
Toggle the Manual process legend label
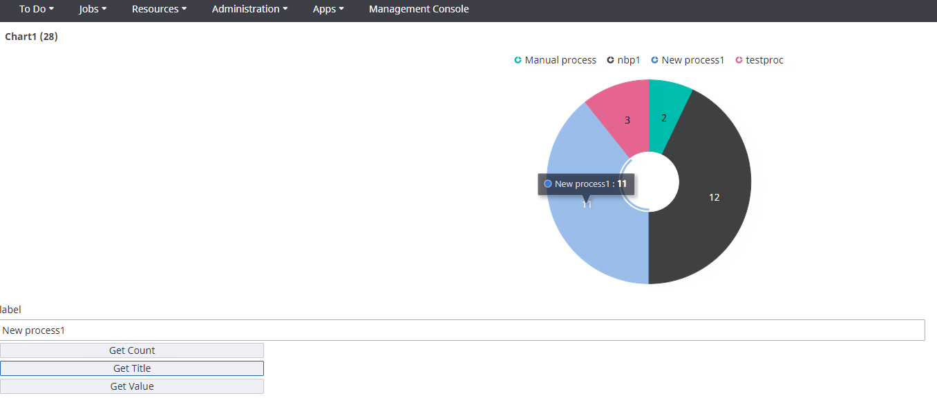pyautogui.click(x=560, y=61)
